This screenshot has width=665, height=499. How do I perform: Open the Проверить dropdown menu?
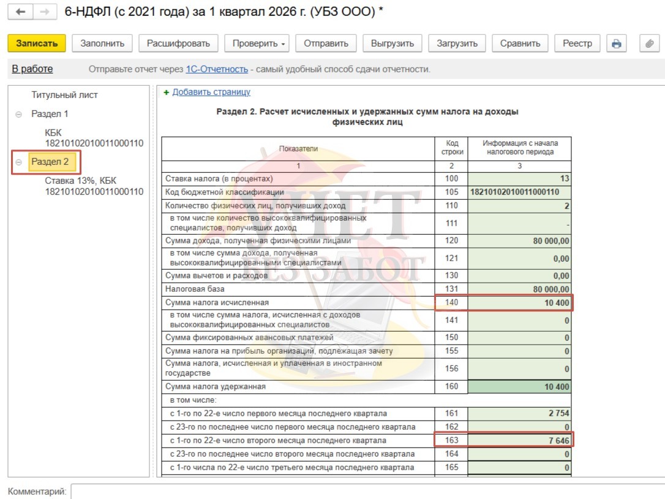click(257, 44)
